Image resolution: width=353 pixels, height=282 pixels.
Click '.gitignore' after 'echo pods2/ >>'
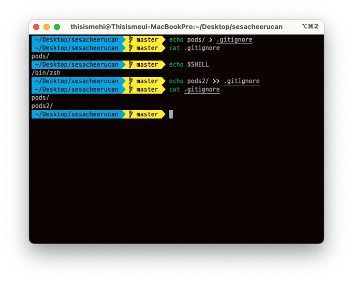click(x=242, y=81)
